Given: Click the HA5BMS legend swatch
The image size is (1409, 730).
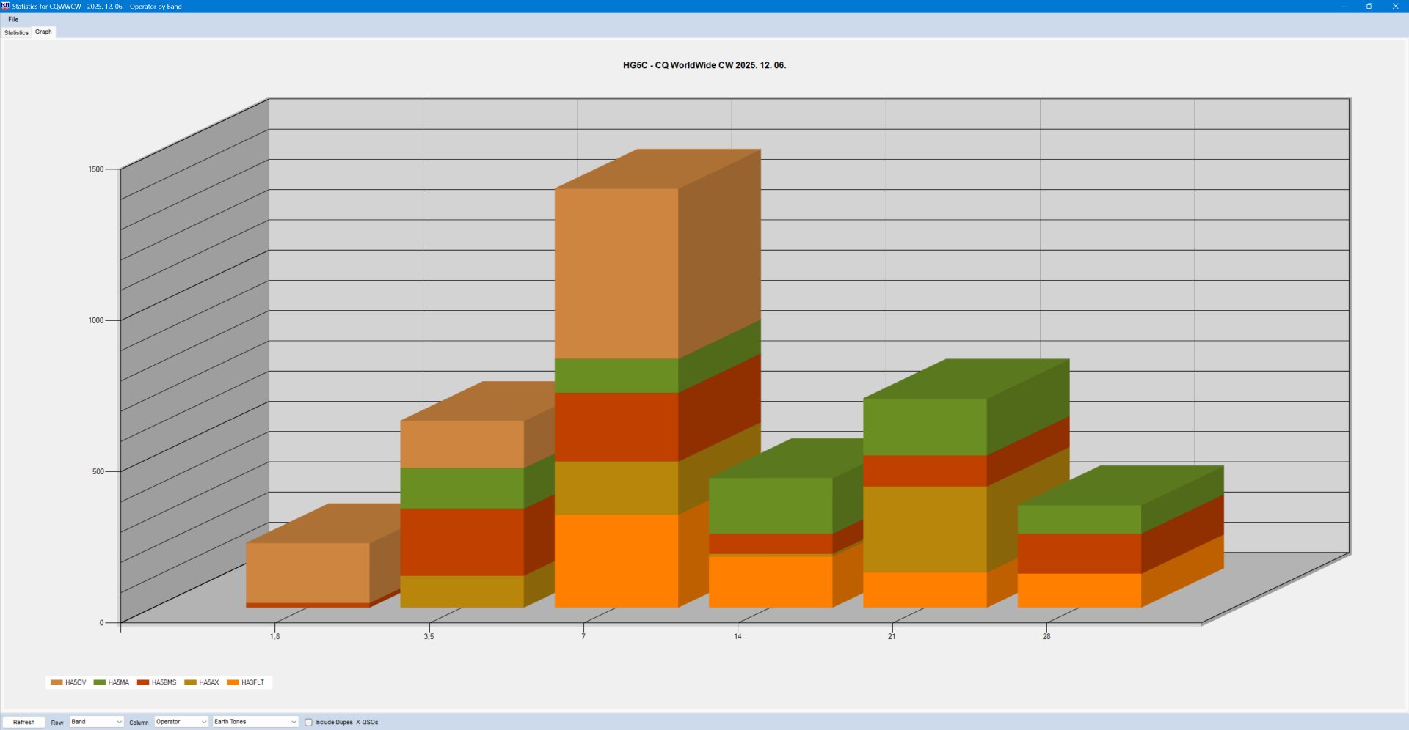Looking at the screenshot, I should point(143,682).
